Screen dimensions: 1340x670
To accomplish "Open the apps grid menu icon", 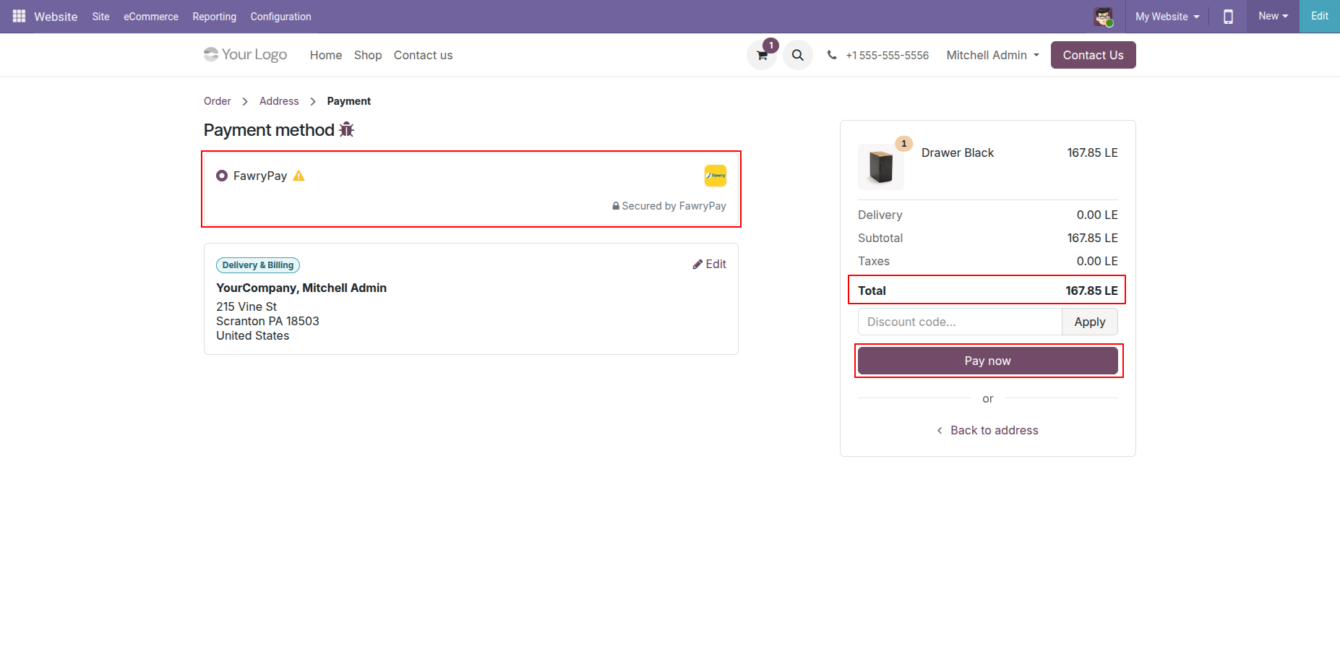I will (19, 16).
